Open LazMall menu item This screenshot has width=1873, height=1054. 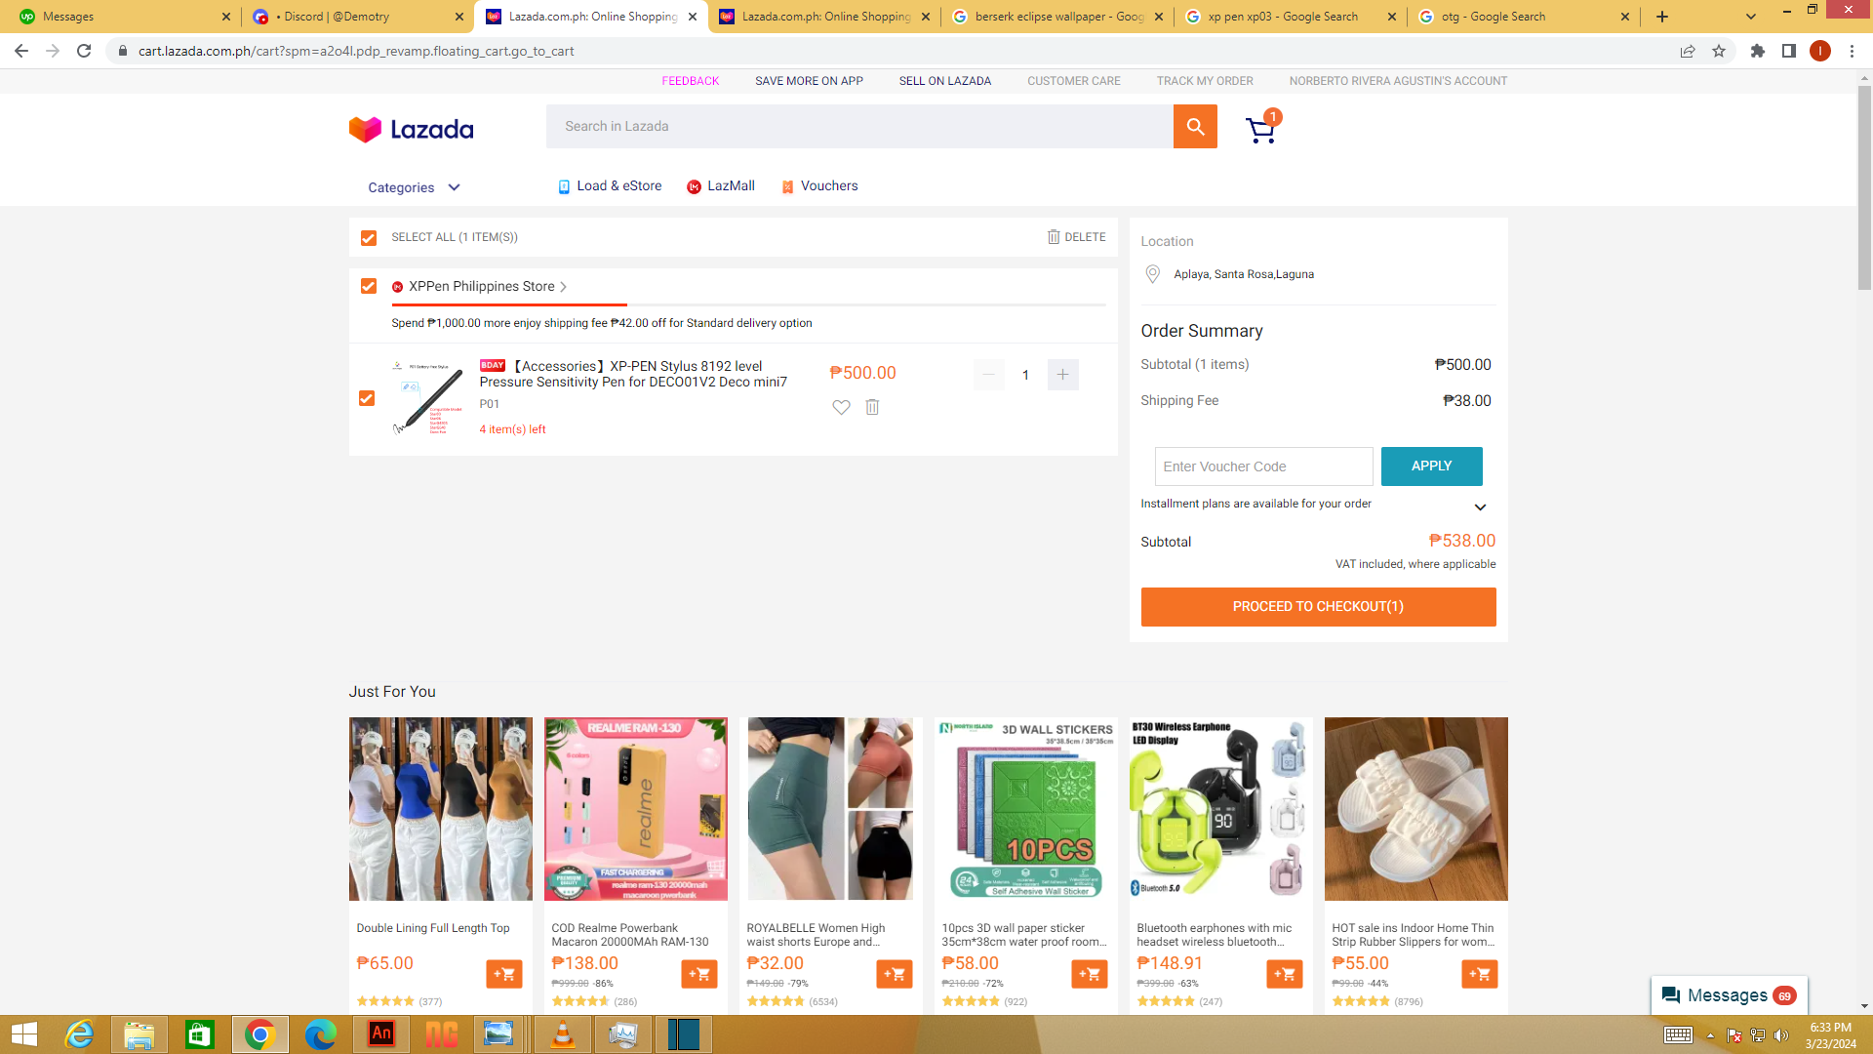721,186
